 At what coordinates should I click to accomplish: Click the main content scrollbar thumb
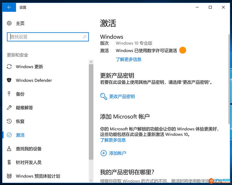tap(229, 79)
